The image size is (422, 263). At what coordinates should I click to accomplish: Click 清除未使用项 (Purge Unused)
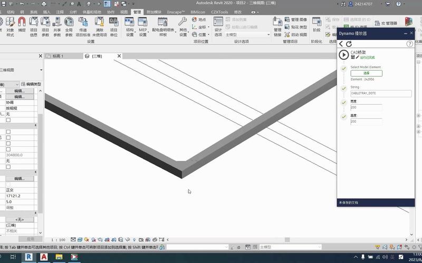(x=100, y=27)
